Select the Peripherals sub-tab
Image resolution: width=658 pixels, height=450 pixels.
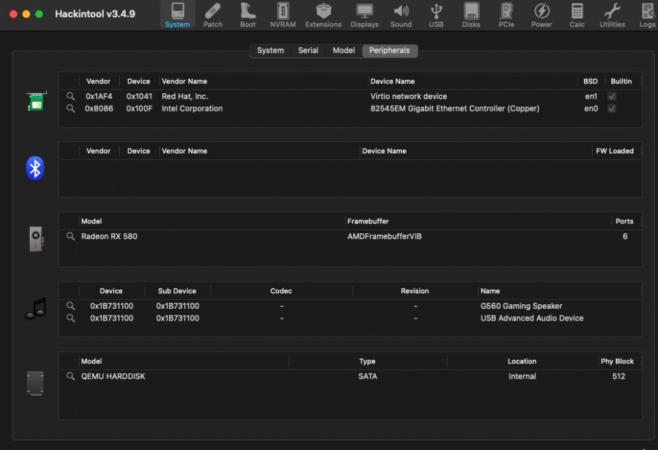tap(390, 51)
